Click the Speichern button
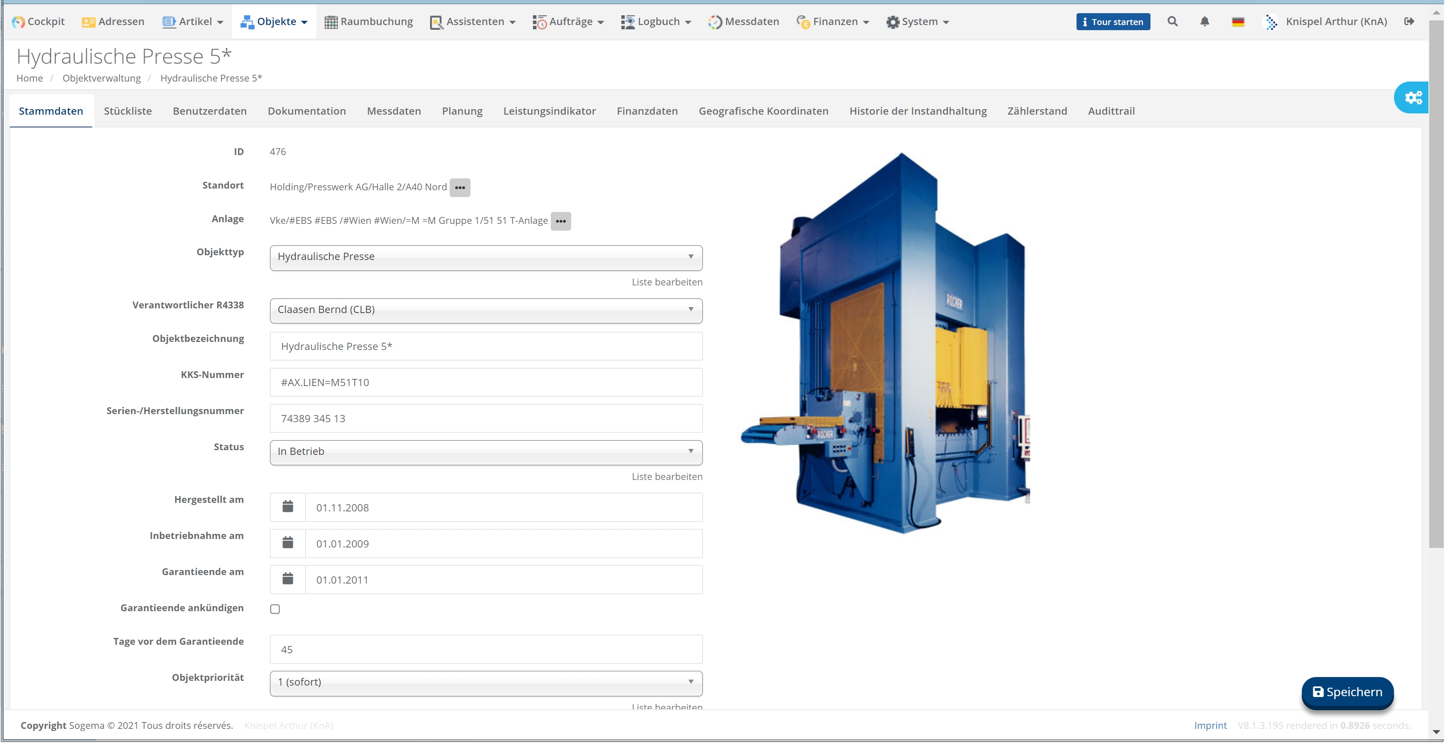Image resolution: width=1445 pixels, height=745 pixels. tap(1347, 692)
